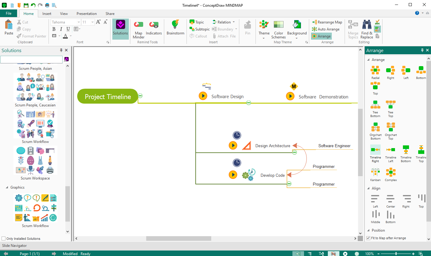Click the zoom slider handle
This screenshot has width=431, height=256.
396,254
